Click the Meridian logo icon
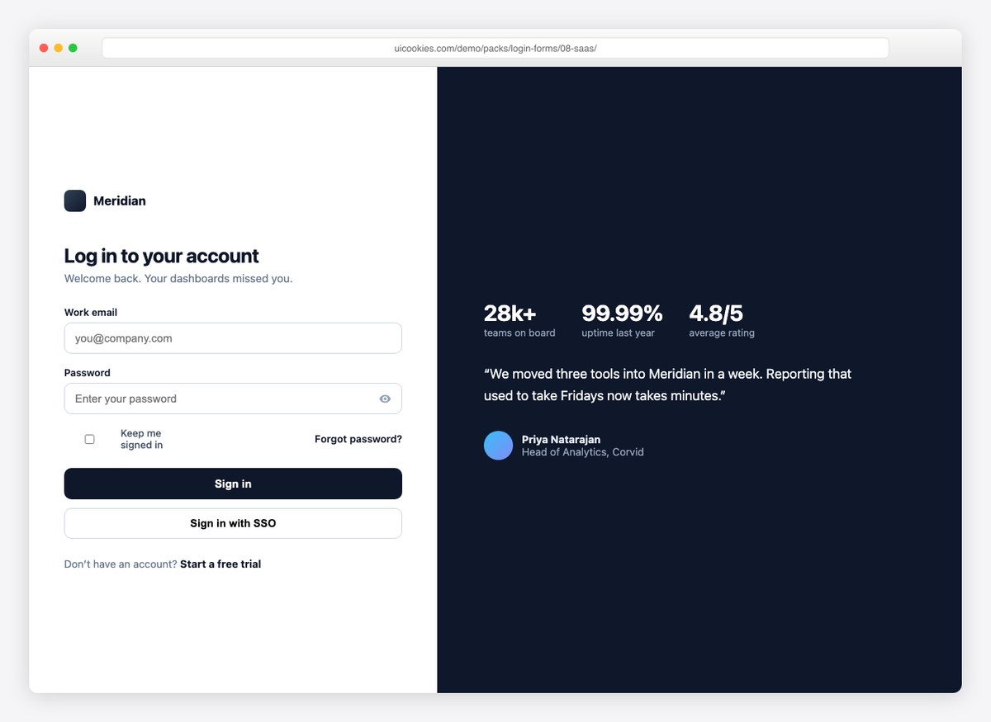 click(x=75, y=201)
